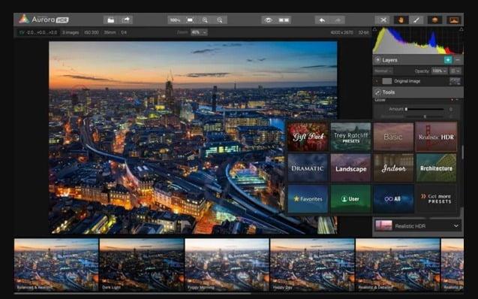Show Favorites presets
The width and height of the screenshot is (478, 299).
[308, 198]
